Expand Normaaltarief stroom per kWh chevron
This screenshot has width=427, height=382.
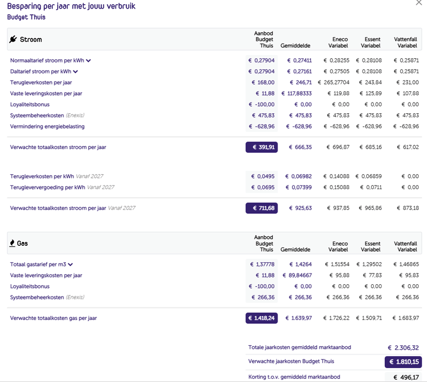pyautogui.click(x=88, y=60)
